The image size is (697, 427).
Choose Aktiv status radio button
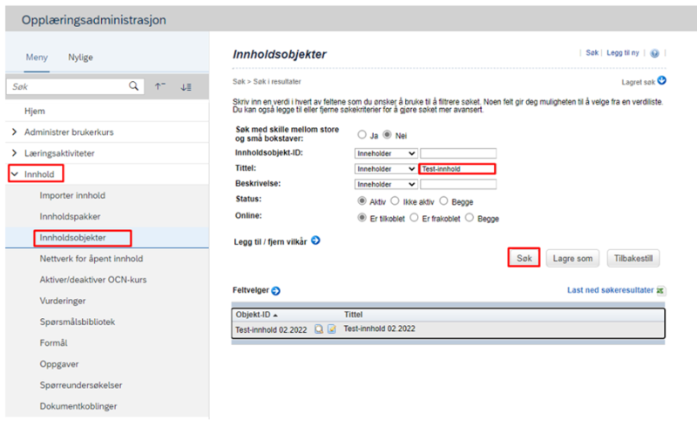point(362,201)
